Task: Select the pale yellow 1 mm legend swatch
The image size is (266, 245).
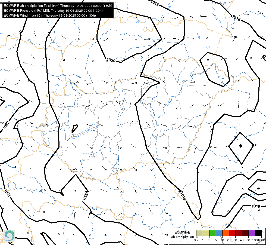Action: pyautogui.click(x=206, y=233)
